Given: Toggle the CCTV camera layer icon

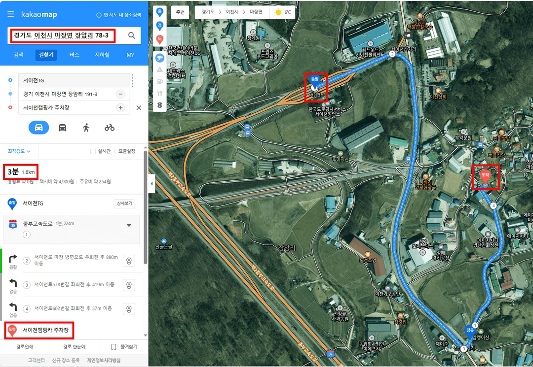Looking at the screenshot, I should pyautogui.click(x=159, y=58).
